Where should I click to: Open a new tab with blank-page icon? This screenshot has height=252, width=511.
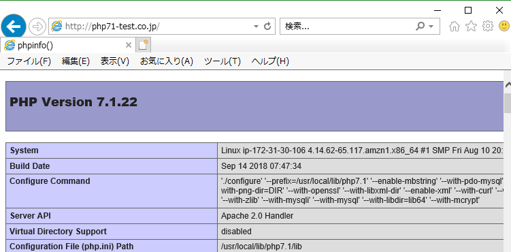(x=143, y=45)
